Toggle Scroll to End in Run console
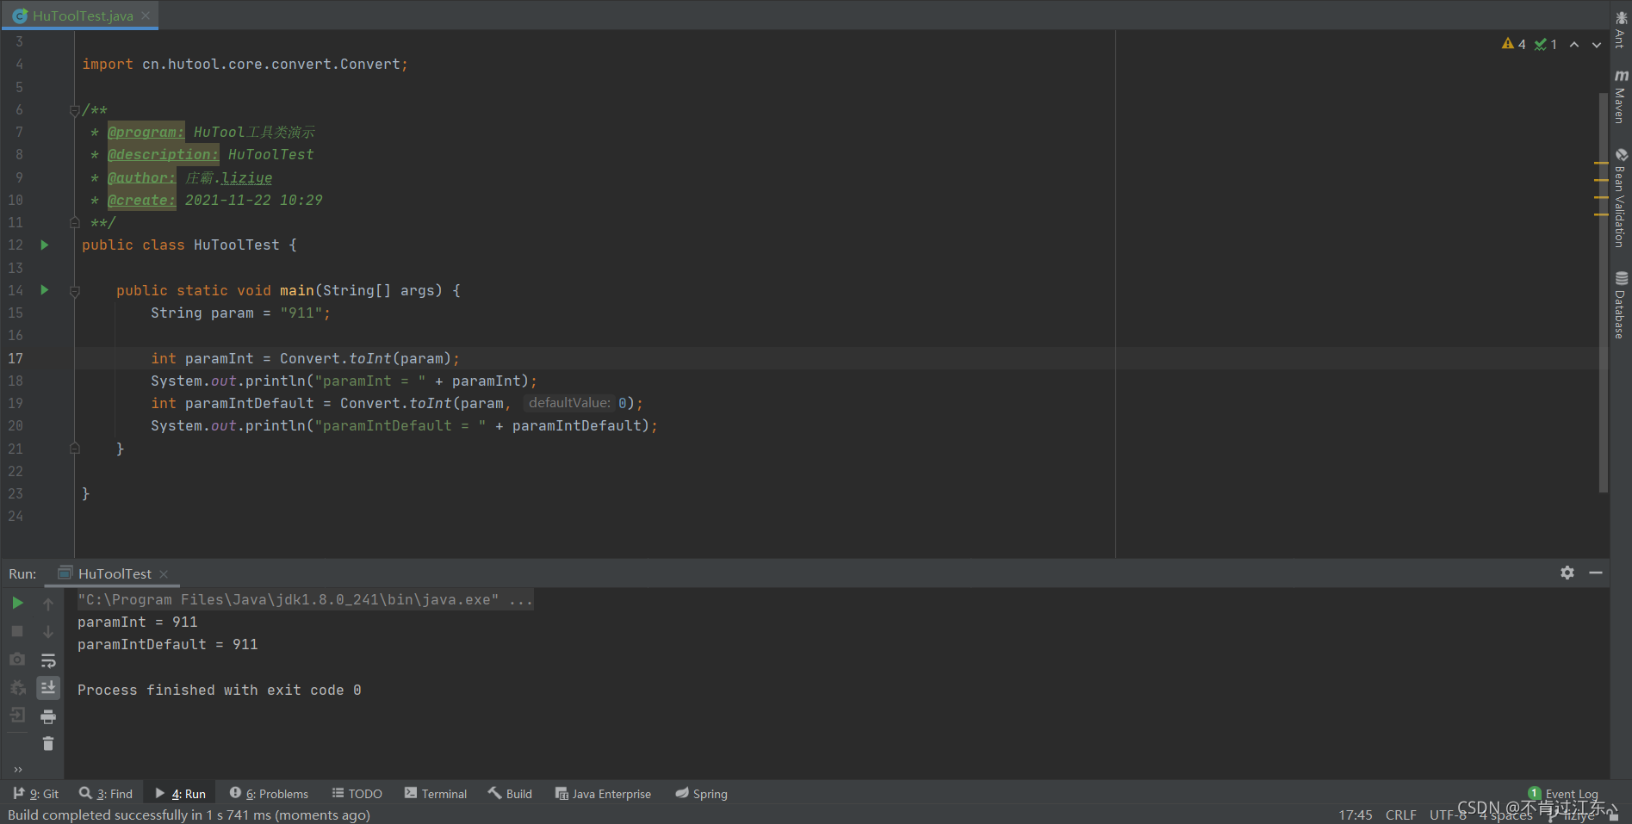The image size is (1632, 824). click(48, 687)
